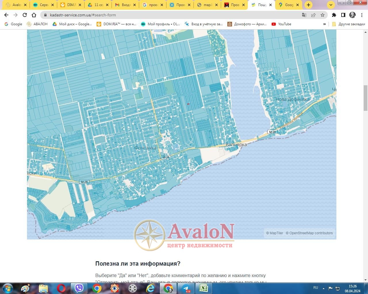Screen dimensions: 368x294
Task: Open Telegram from the taskbar
Action: coord(186,288)
